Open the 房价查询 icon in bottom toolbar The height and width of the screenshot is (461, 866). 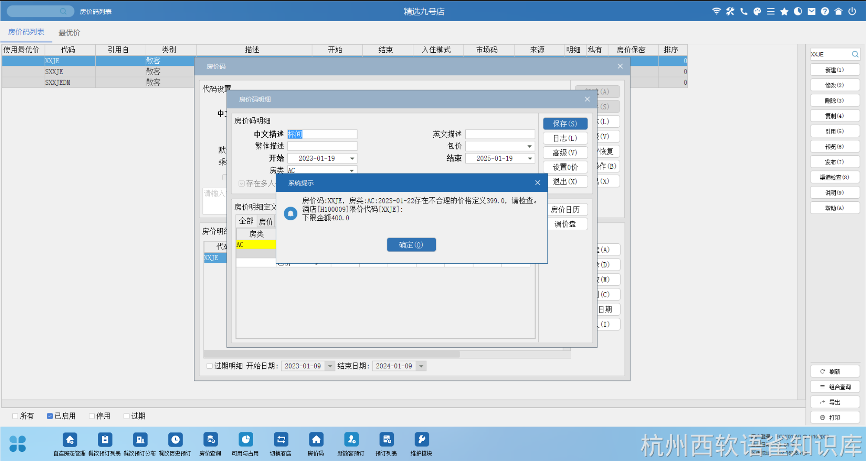[210, 440]
